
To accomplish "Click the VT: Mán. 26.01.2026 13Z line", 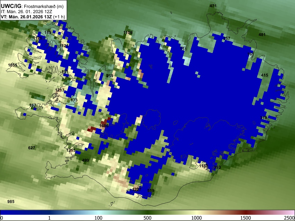I will (x=33, y=17).
